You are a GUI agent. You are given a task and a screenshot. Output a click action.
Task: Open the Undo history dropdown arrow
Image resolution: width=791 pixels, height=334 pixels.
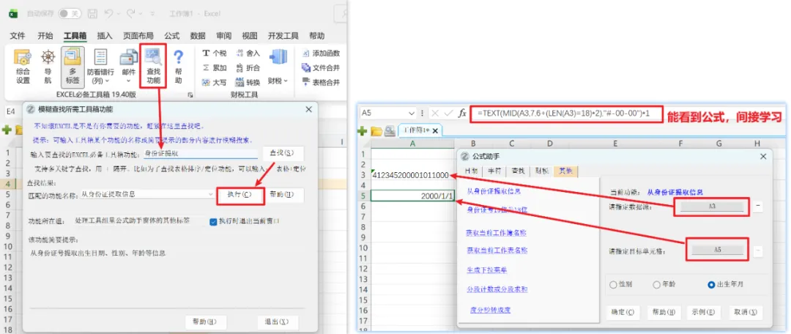[x=120, y=14]
